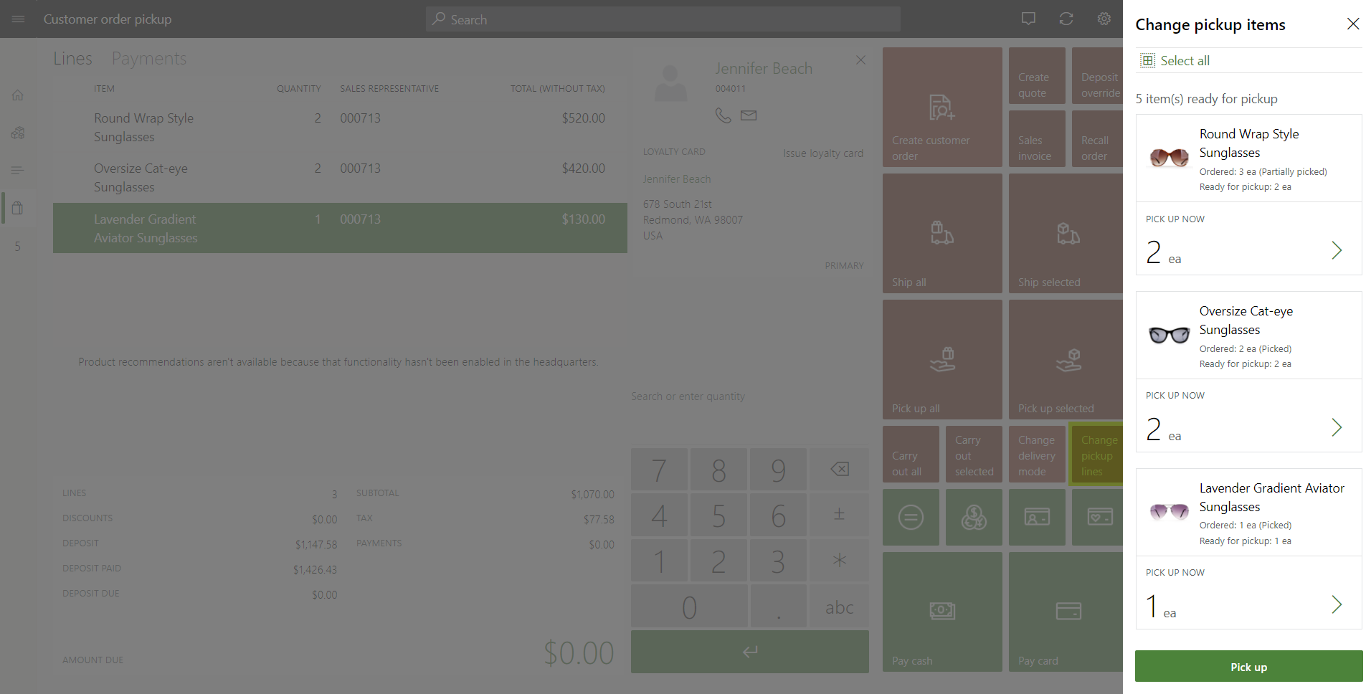This screenshot has width=1371, height=694.
Task: Expand Oversize Cat-eye Sunglasses pickup details
Action: pyautogui.click(x=1337, y=427)
